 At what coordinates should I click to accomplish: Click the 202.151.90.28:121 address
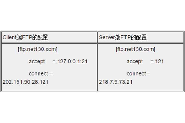click(26, 82)
